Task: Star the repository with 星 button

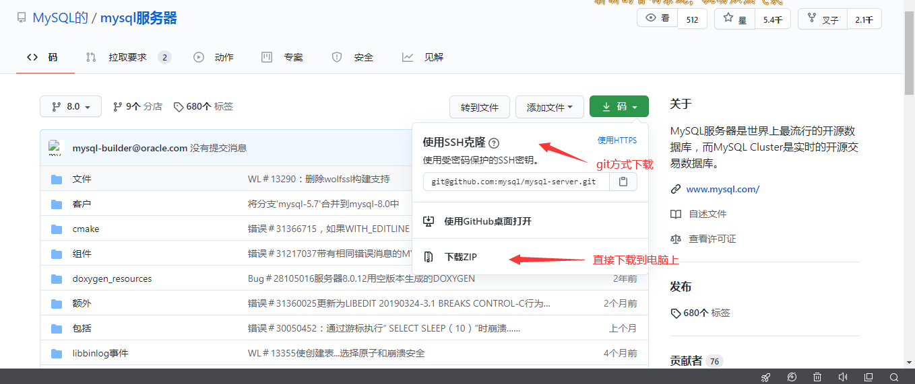Action: coord(735,19)
